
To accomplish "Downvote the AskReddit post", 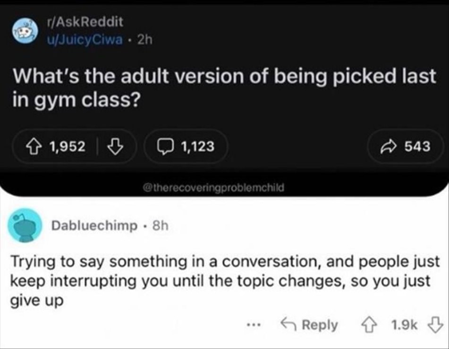I will click(x=114, y=147).
